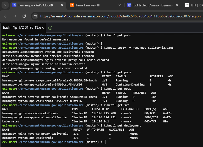Click the terminal cursor at the last prompt
The height and width of the screenshot is (147, 203).
tap(105, 142)
